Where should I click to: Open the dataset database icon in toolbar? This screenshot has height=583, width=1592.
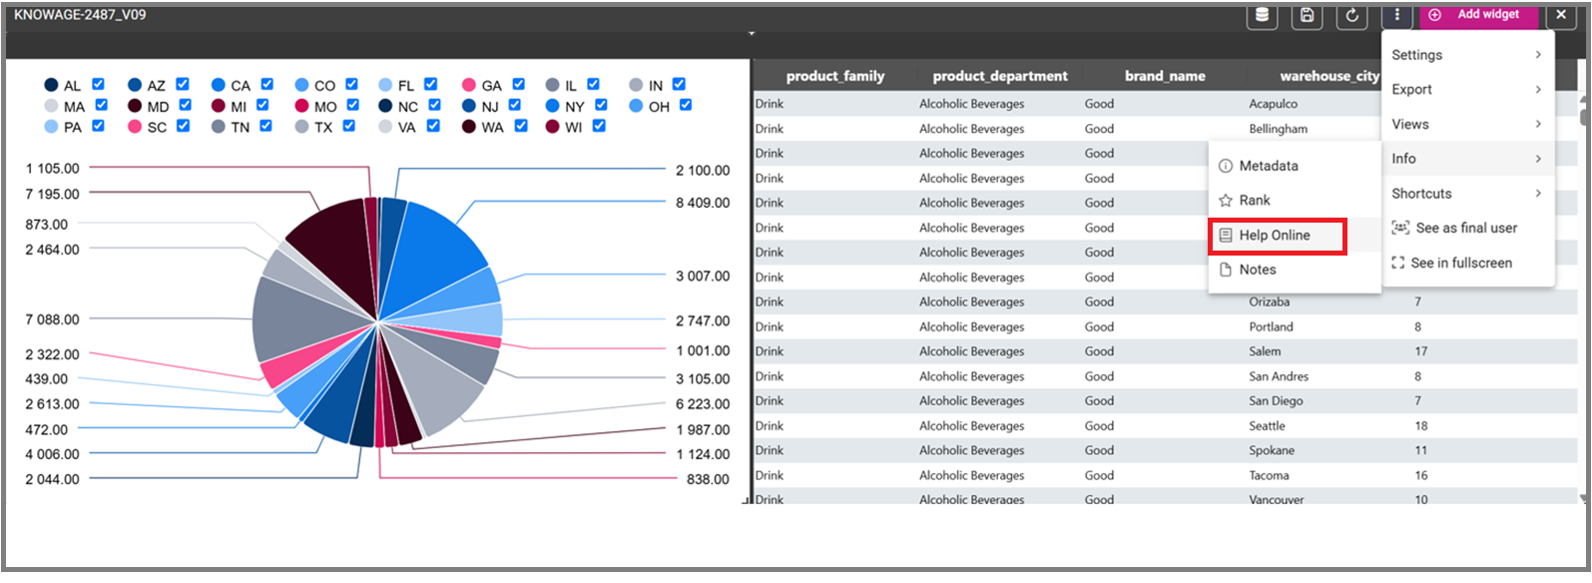[x=1262, y=16]
